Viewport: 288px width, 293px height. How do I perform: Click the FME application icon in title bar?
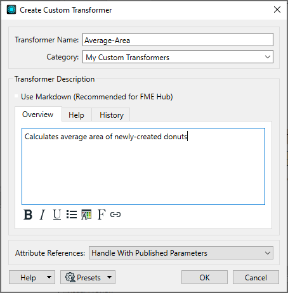click(x=11, y=9)
